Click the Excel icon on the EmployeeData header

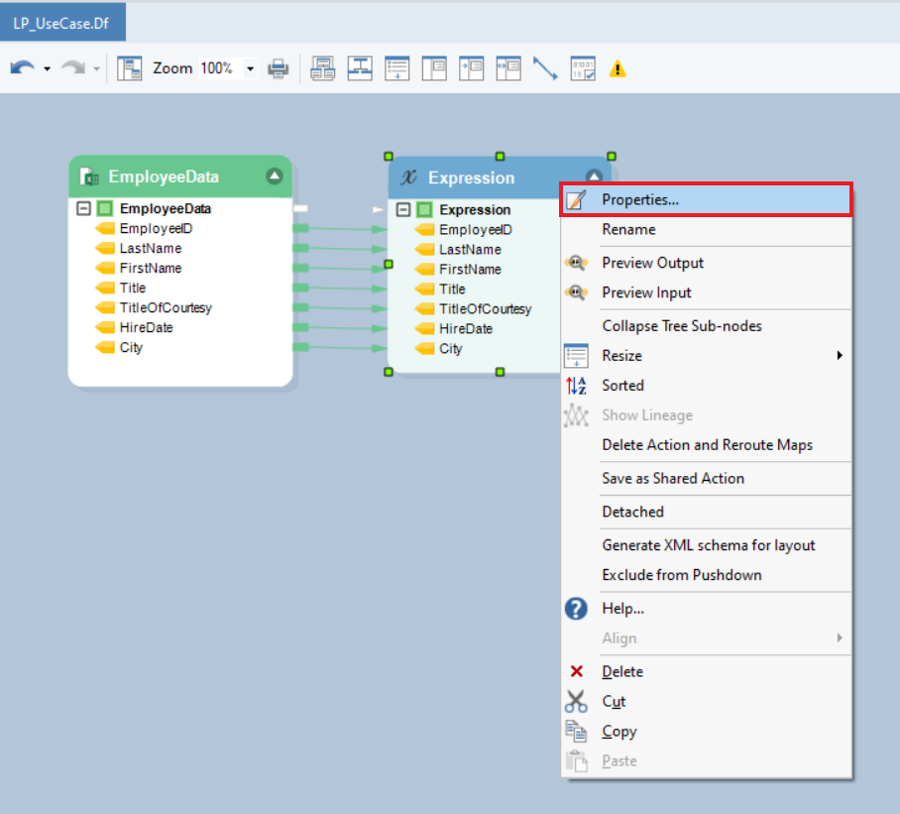[x=90, y=177]
